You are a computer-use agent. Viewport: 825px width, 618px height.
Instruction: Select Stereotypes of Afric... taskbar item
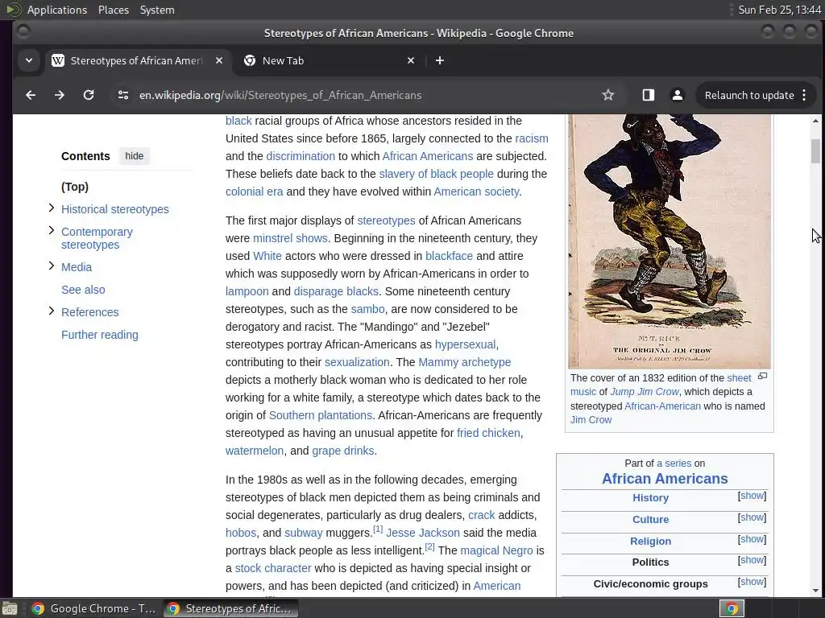(x=231, y=608)
